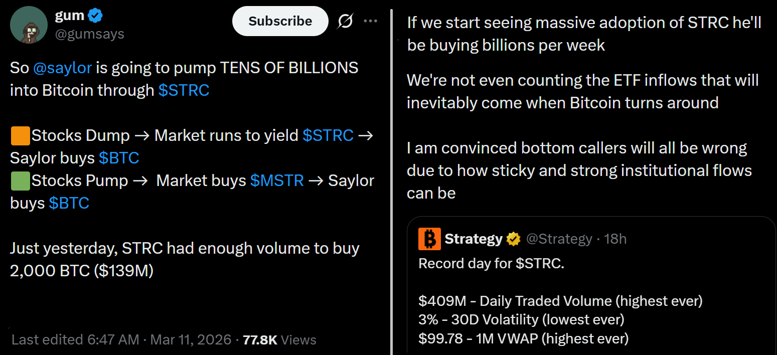Open the $MSTR cashtag link
Image resolution: width=777 pixels, height=355 pixels.
coord(276,180)
